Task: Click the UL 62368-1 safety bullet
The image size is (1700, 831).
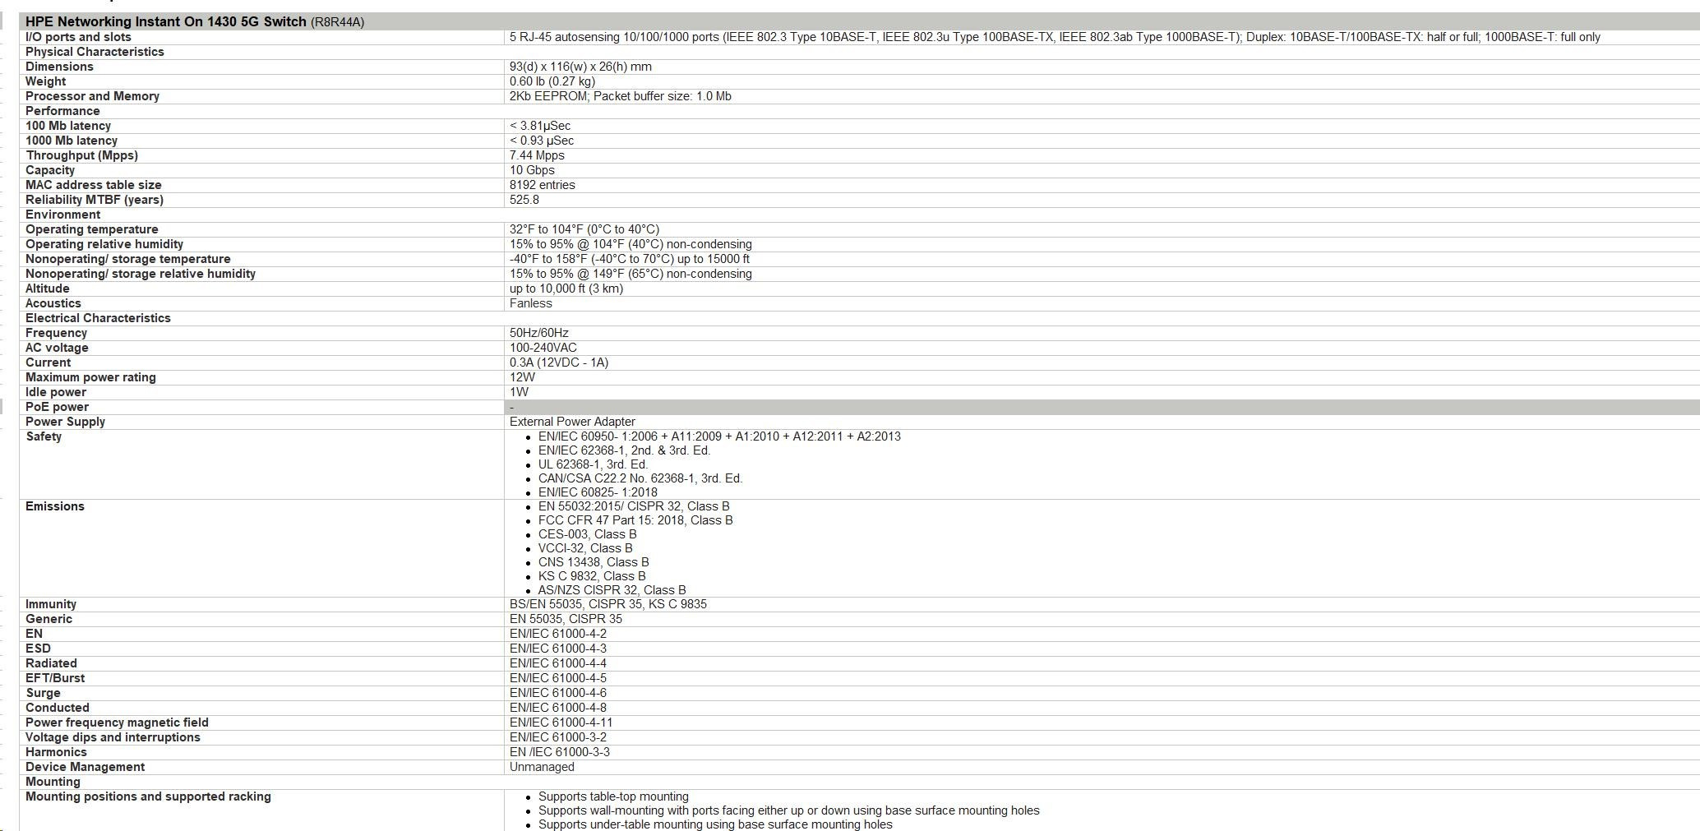Action: tap(593, 464)
